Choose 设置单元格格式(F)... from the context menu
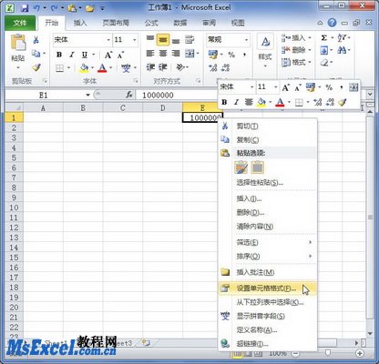Screen dimensions: 379x364 tap(267, 288)
